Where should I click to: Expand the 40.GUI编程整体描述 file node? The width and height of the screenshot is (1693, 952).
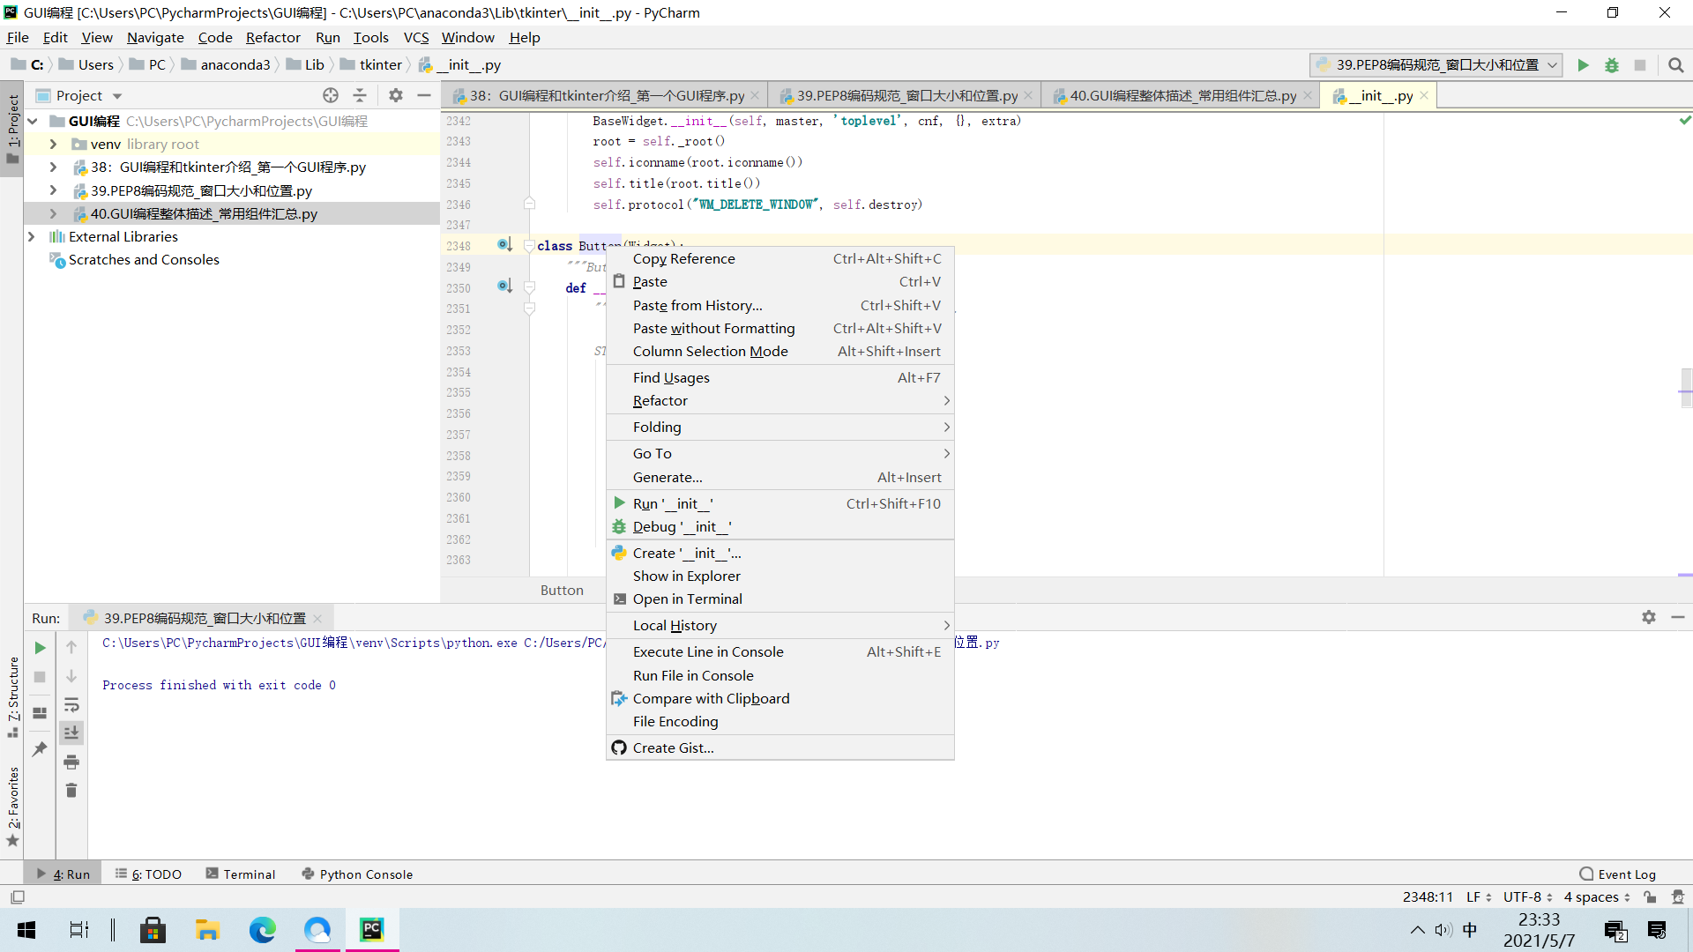pos(53,213)
